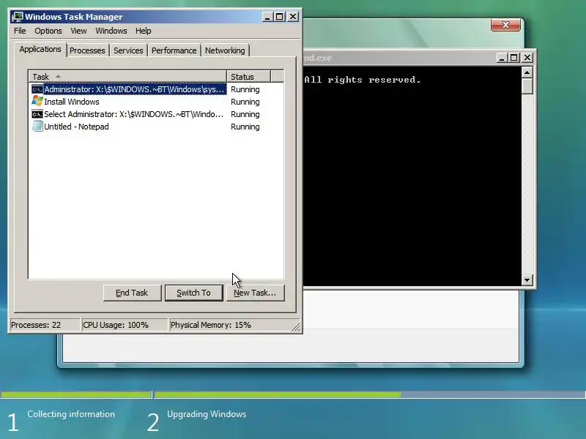586x439 pixels.
Task: Open the Windows menu
Action: click(x=111, y=31)
